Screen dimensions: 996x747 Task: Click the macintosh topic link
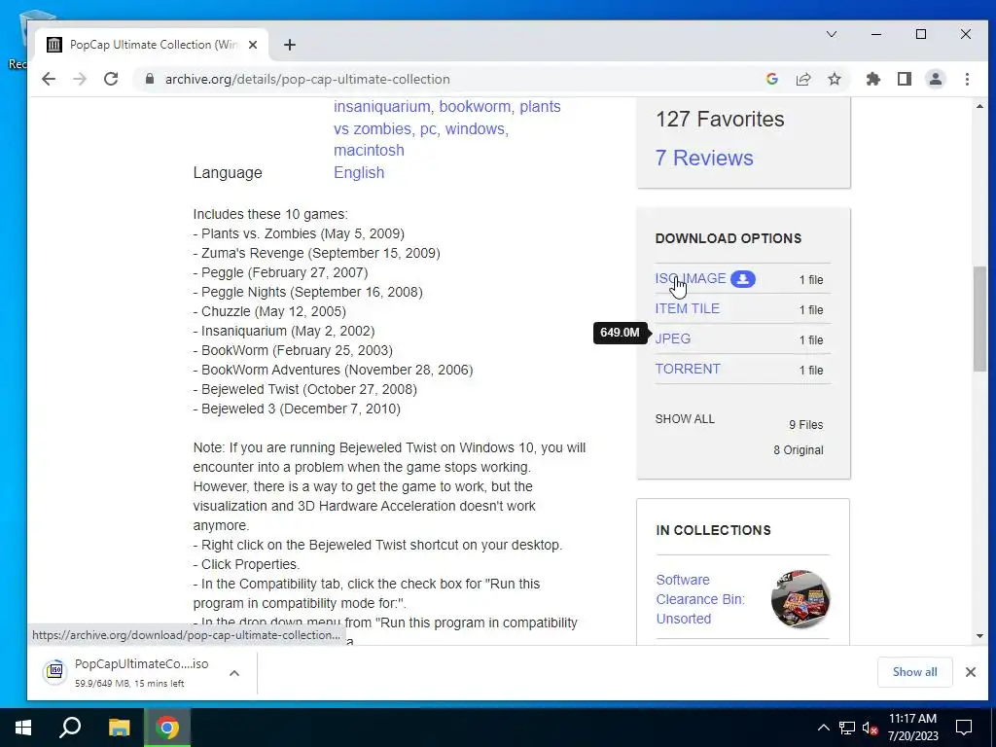[x=369, y=150]
